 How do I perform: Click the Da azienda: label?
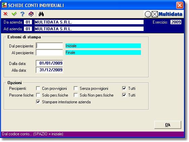click(13, 22)
